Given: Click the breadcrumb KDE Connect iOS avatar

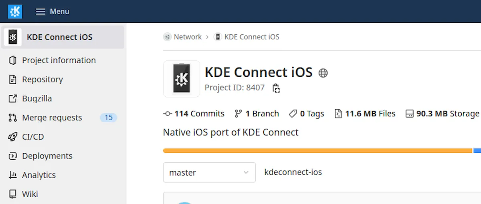Looking at the screenshot, I should (x=218, y=37).
